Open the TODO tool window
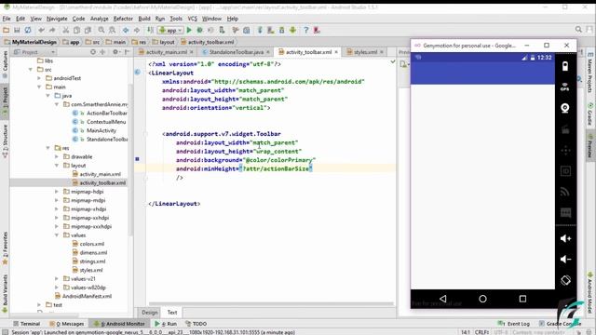 (196, 324)
